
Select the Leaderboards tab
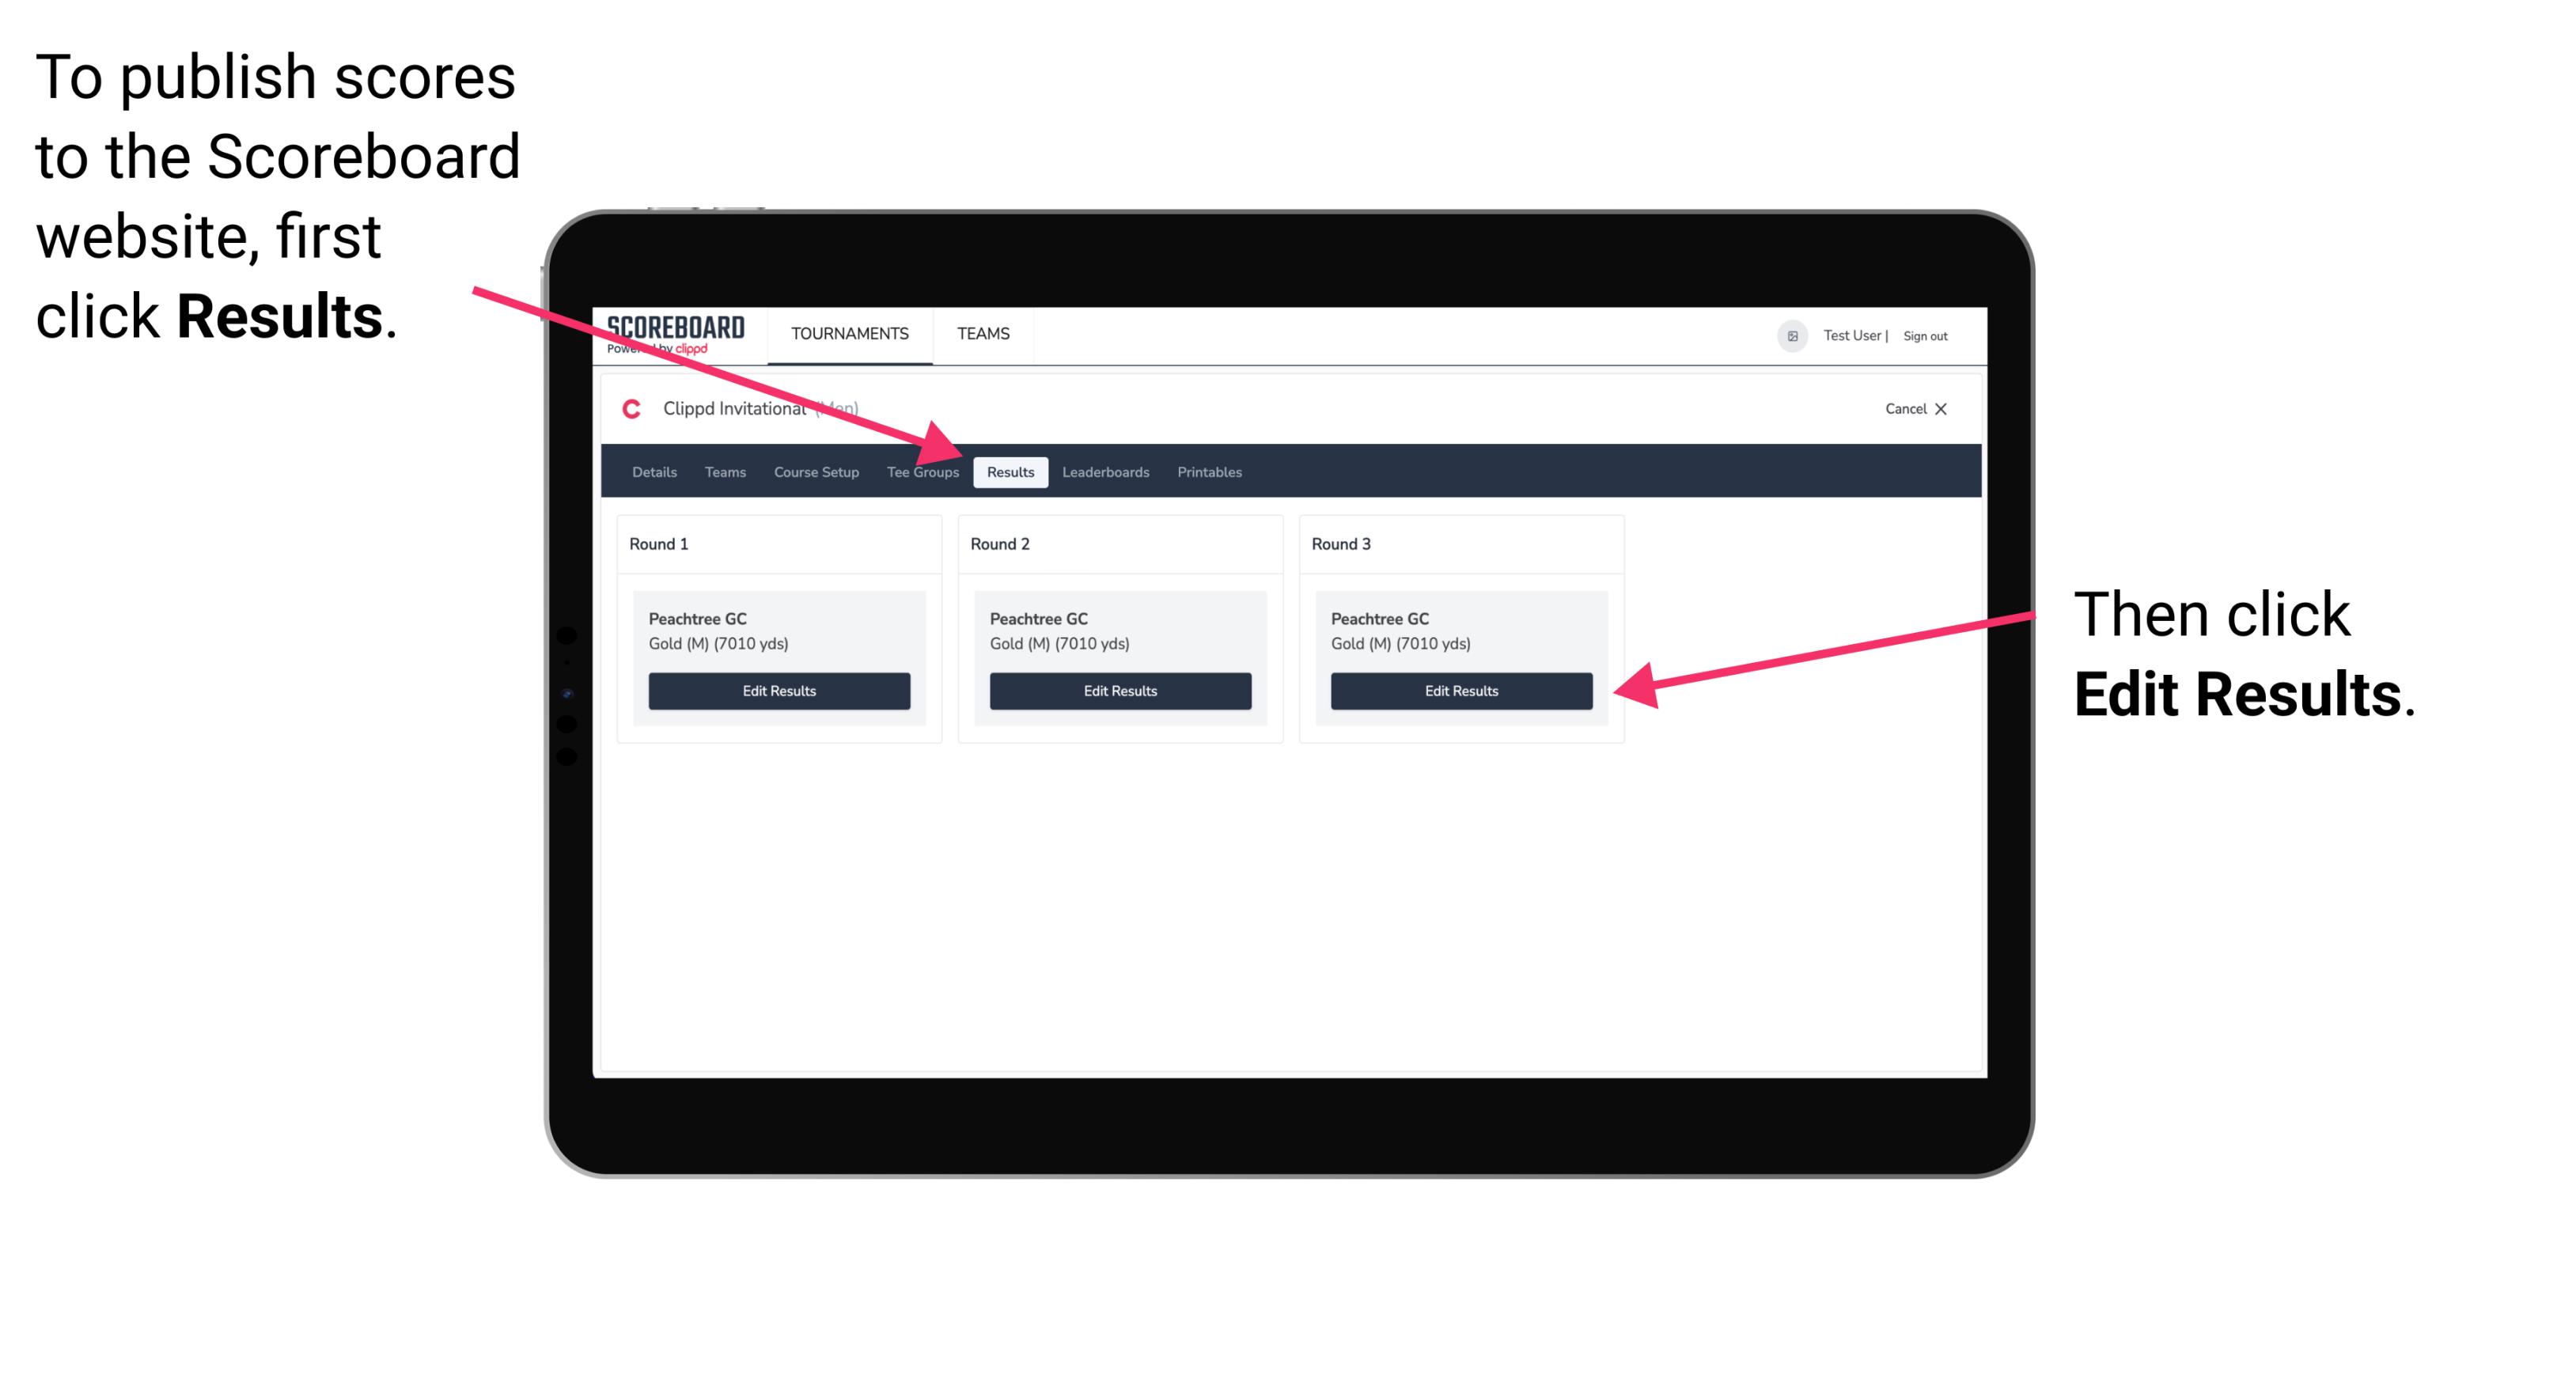coord(1104,471)
